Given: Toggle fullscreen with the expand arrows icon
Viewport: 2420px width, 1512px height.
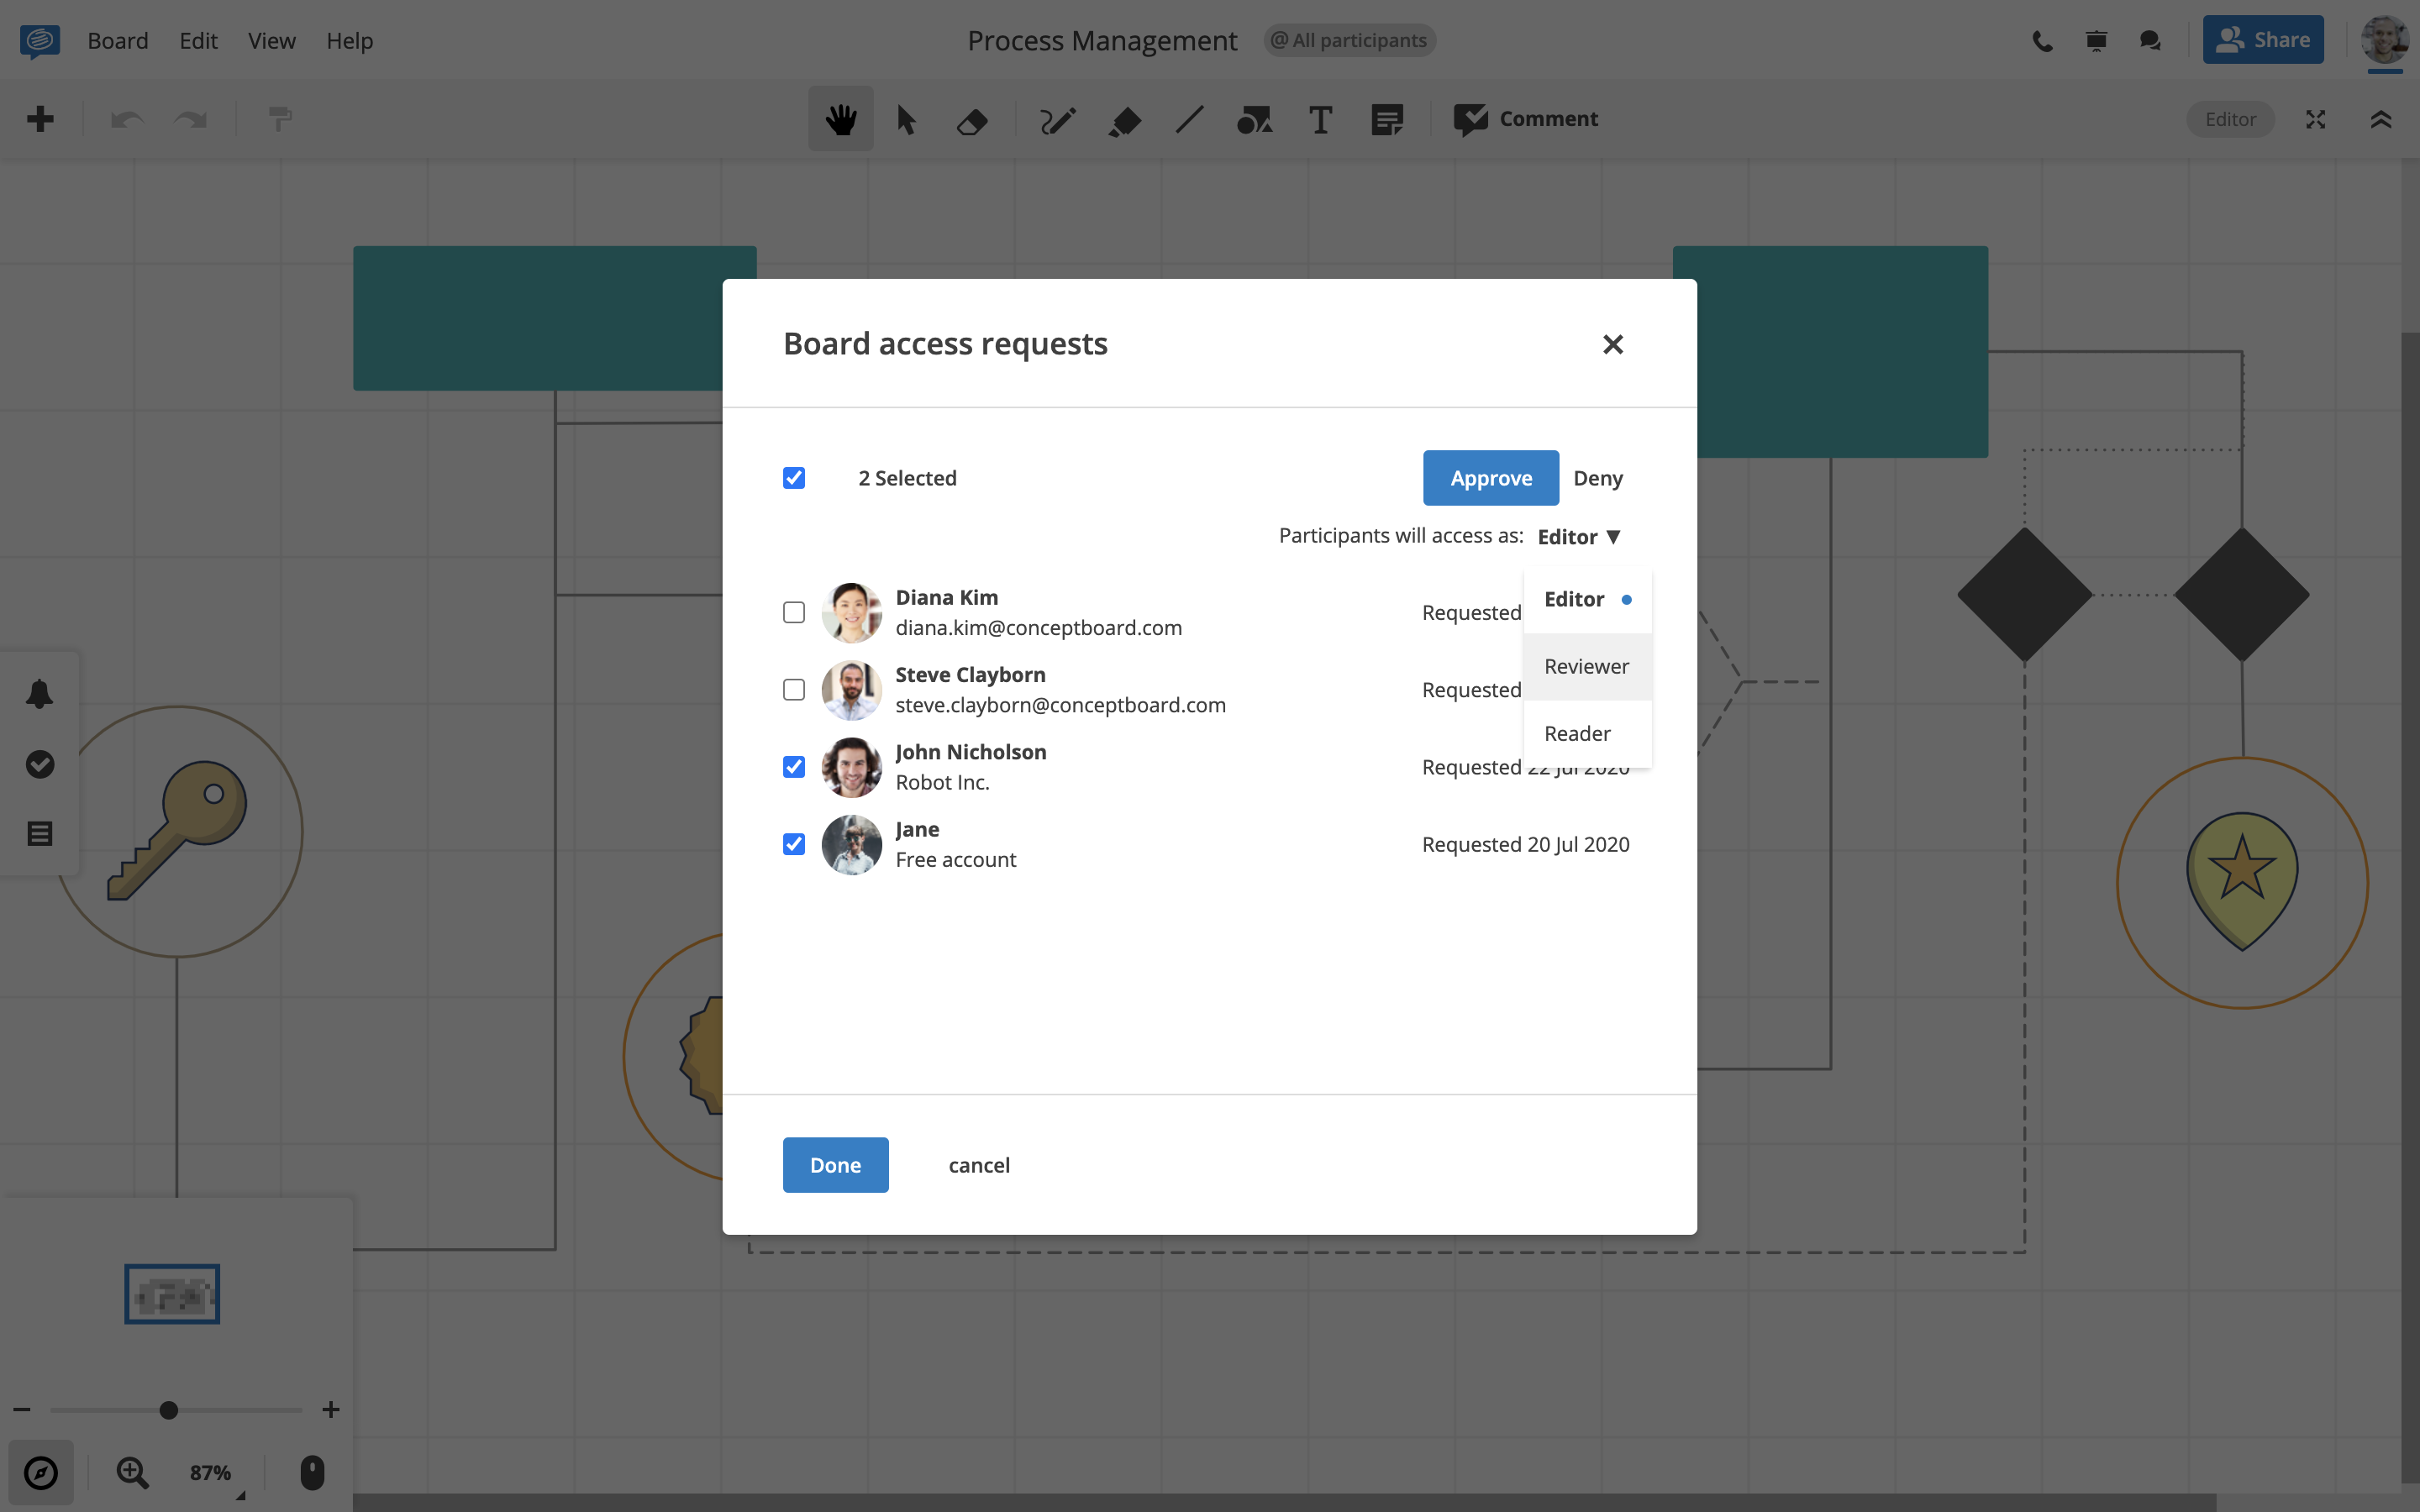Looking at the screenshot, I should pos(2316,119).
